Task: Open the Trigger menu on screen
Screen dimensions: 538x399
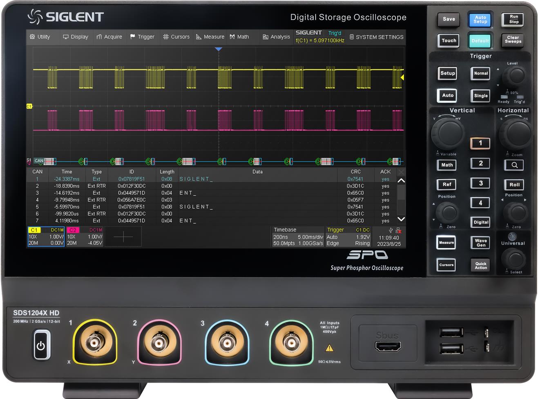Action: coord(142,37)
